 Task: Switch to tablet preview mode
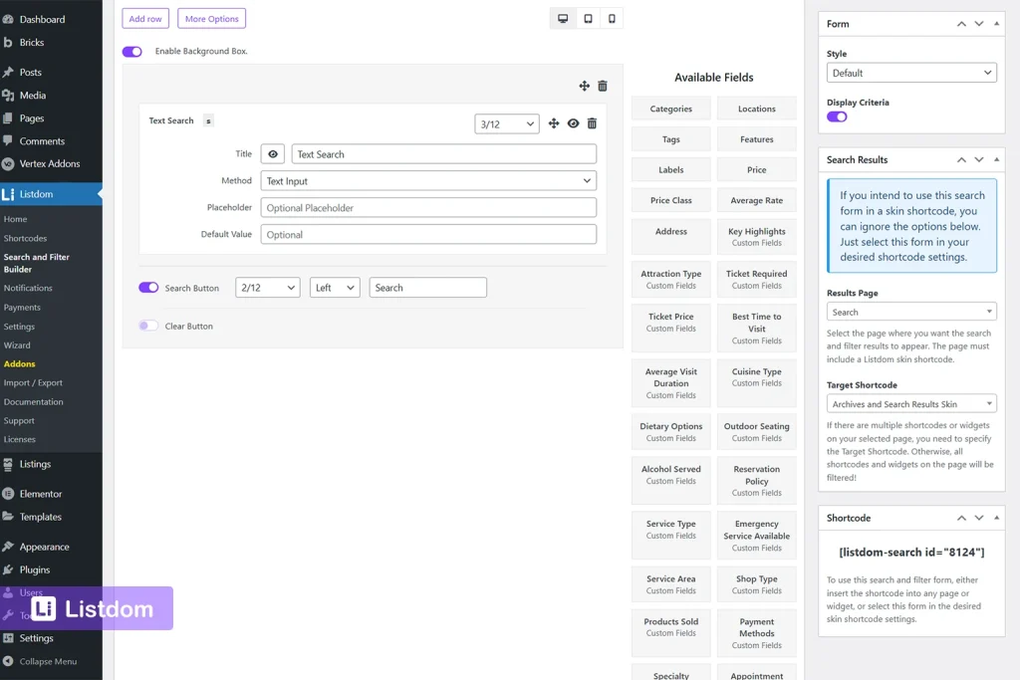pyautogui.click(x=587, y=19)
